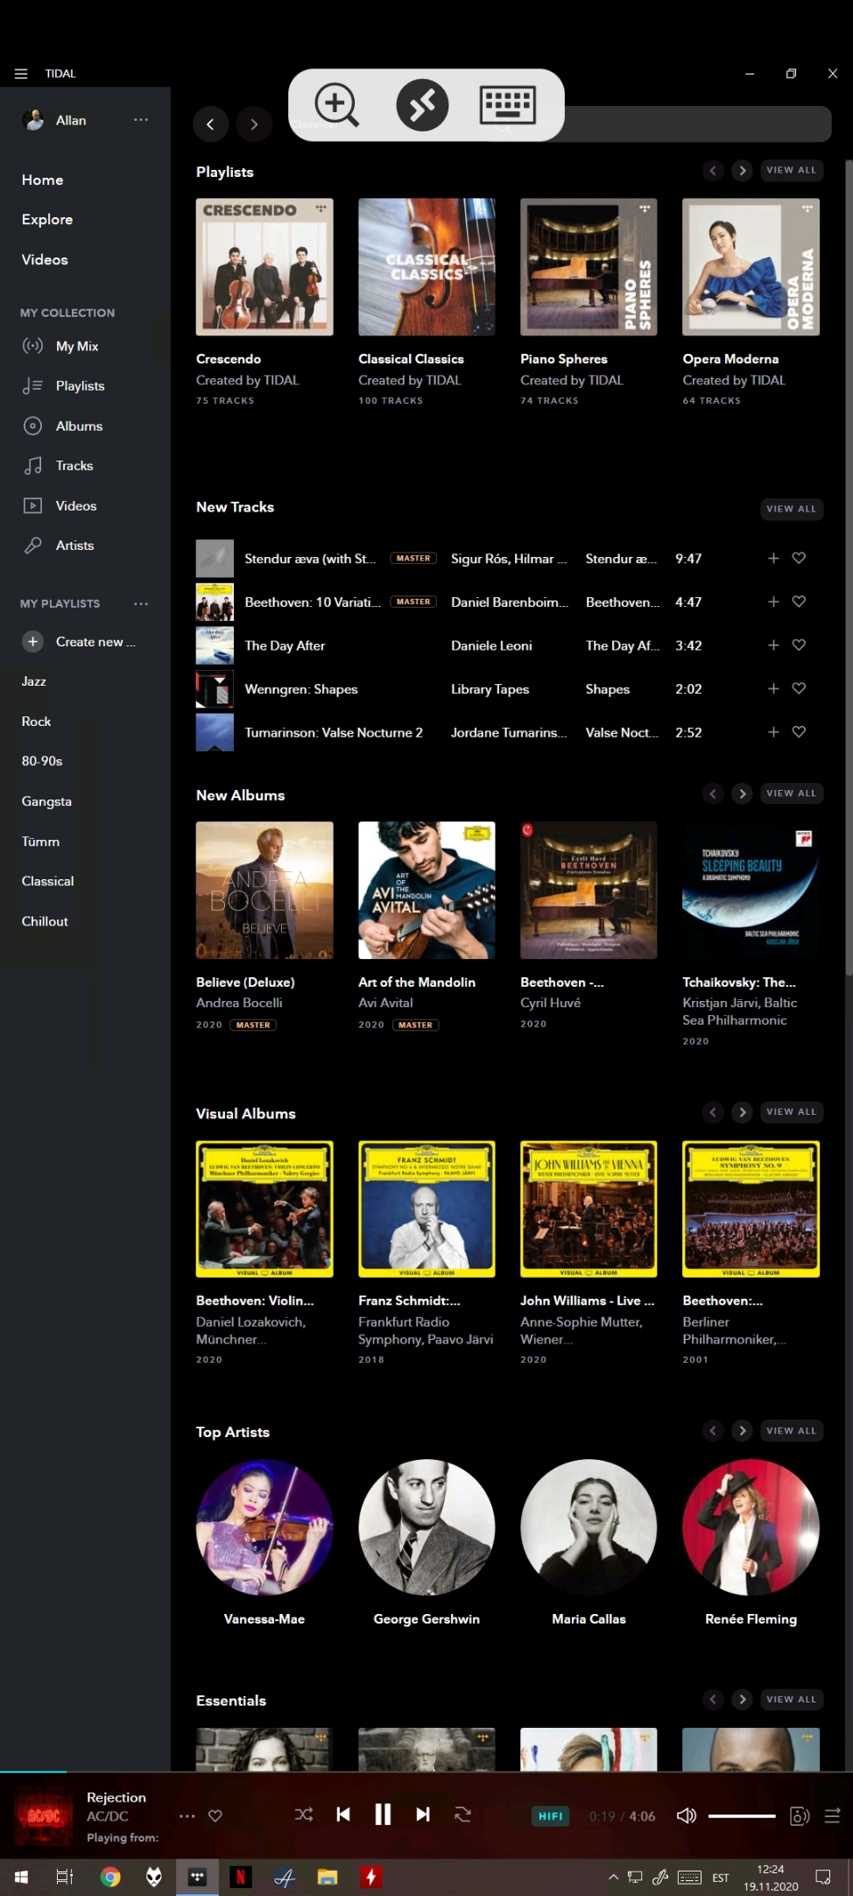This screenshot has height=1896, width=853.
Task: Add Wenngren: Shapes track with plus icon
Action: point(773,689)
